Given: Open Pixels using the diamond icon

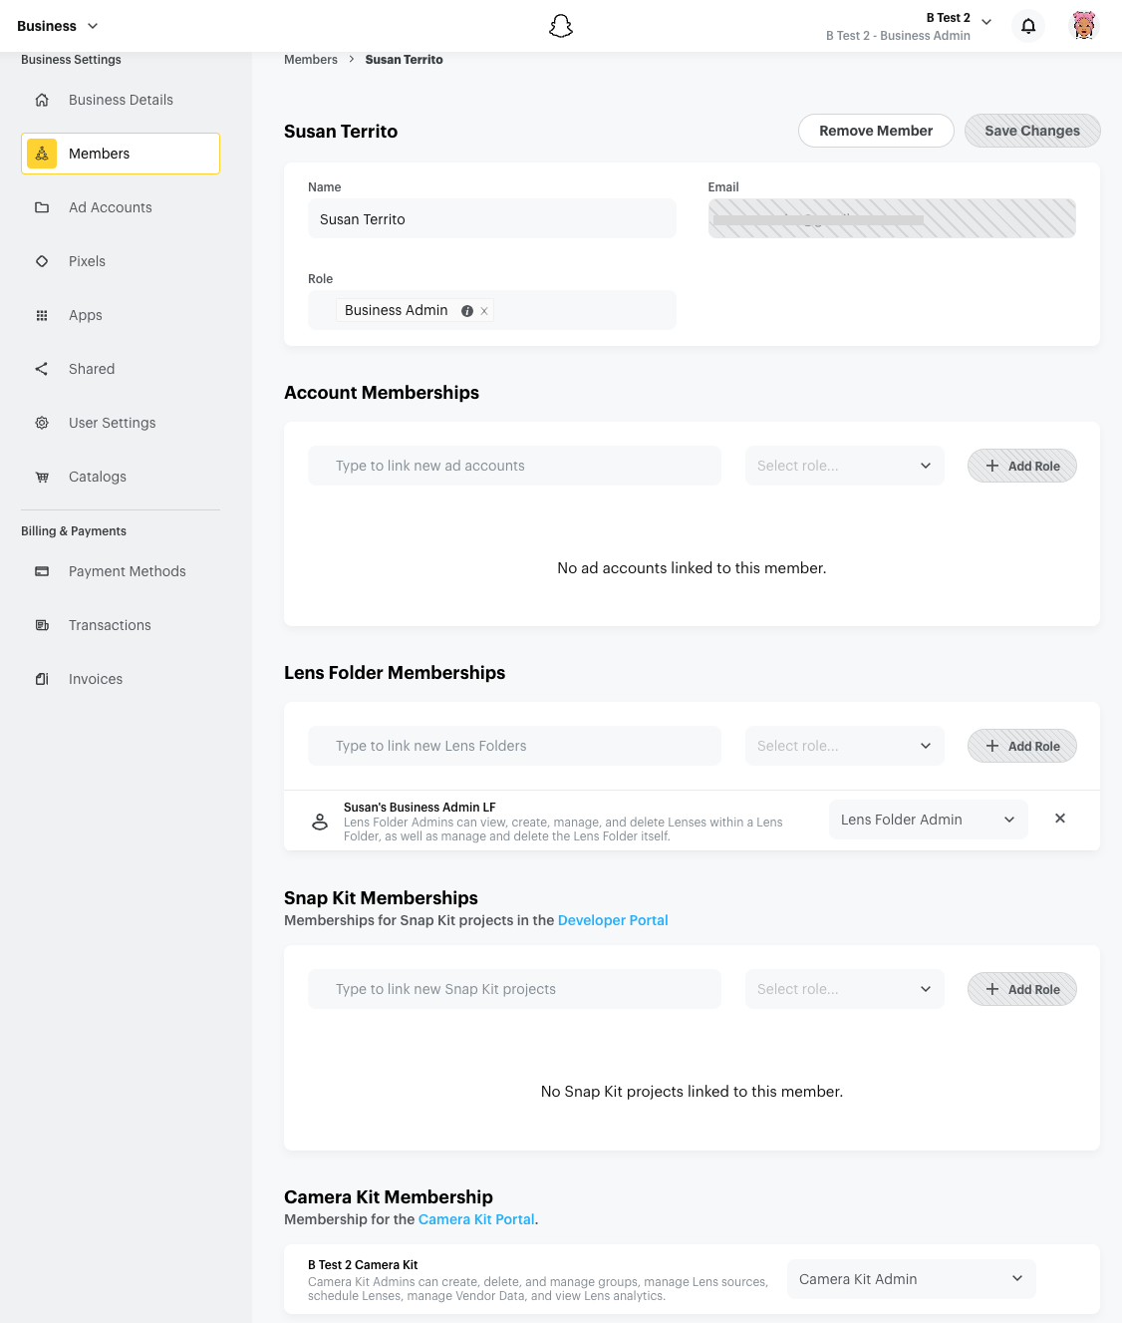Looking at the screenshot, I should pos(42,261).
